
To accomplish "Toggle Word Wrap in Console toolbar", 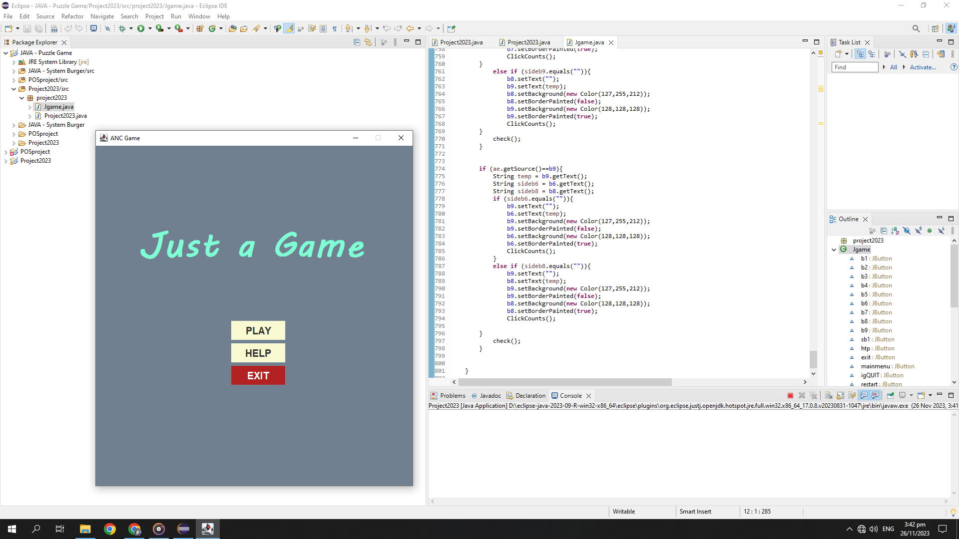I will [852, 396].
